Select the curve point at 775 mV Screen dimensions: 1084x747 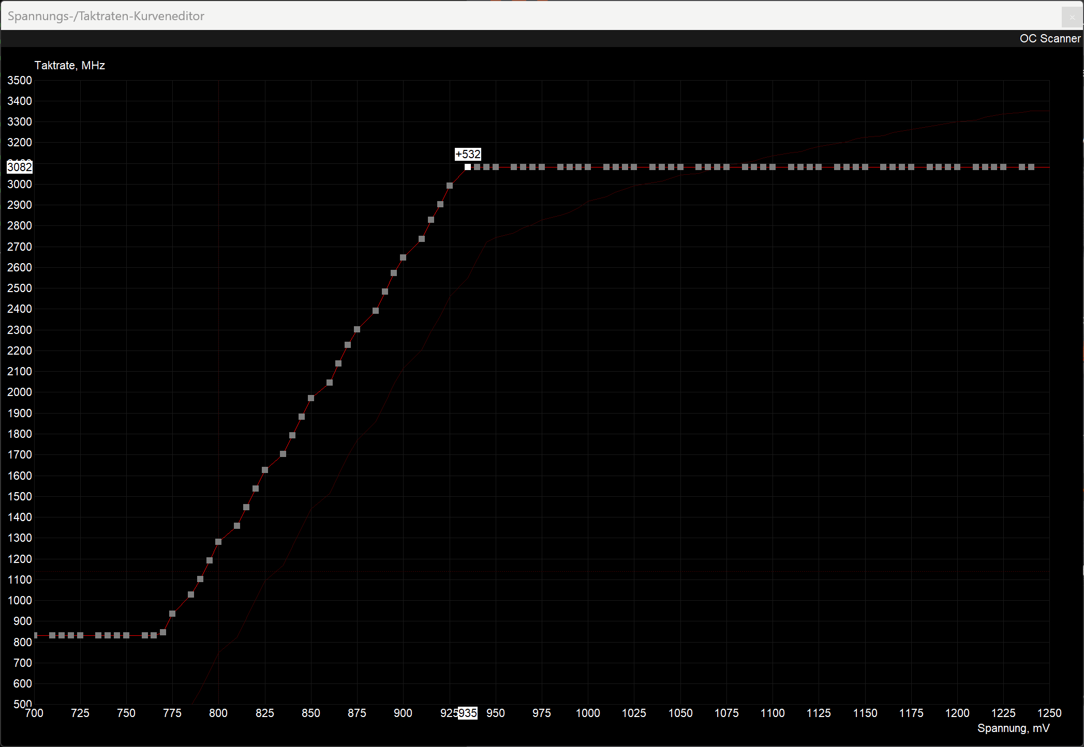coord(172,614)
